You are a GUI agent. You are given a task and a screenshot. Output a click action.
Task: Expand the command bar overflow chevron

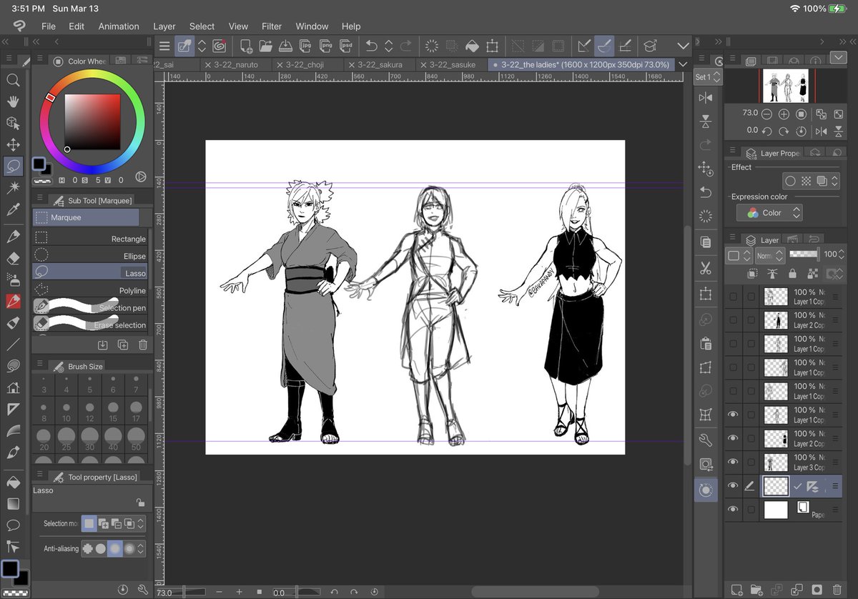(x=683, y=46)
